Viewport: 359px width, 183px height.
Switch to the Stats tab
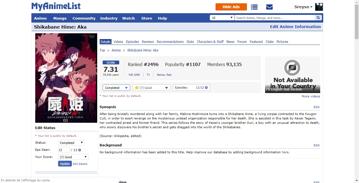(x=190, y=42)
